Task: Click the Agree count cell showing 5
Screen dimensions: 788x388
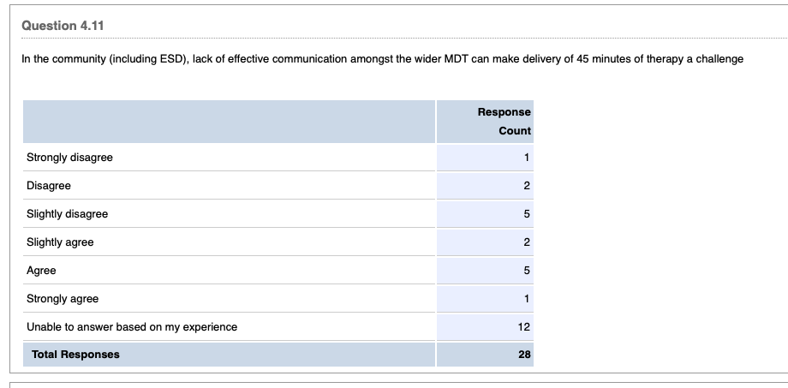Action: (527, 271)
